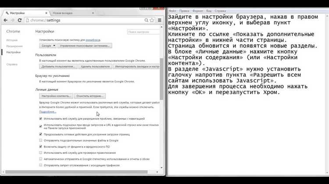The image size is (329, 184).
Task: Click the омнибокса link
Action: [x=93, y=40]
